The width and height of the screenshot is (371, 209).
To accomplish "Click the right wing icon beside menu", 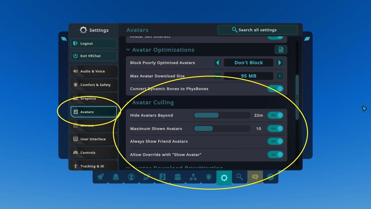I will [x=307, y=39].
